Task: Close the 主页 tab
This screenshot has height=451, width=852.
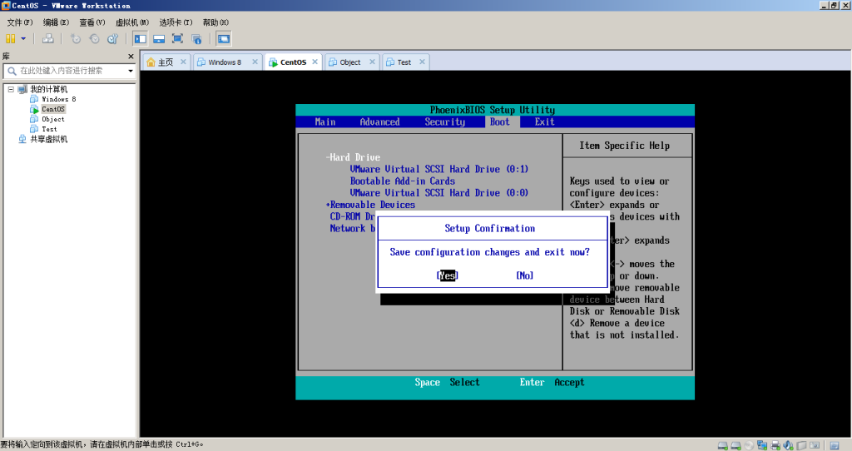Action: 183,62
